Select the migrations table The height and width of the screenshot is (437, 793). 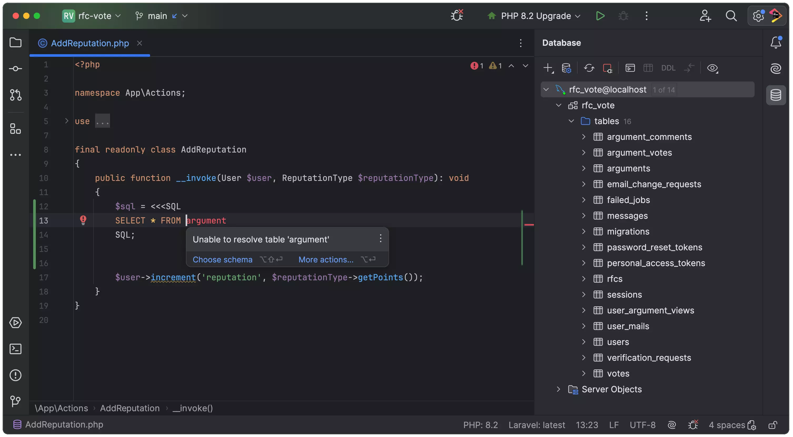click(628, 231)
